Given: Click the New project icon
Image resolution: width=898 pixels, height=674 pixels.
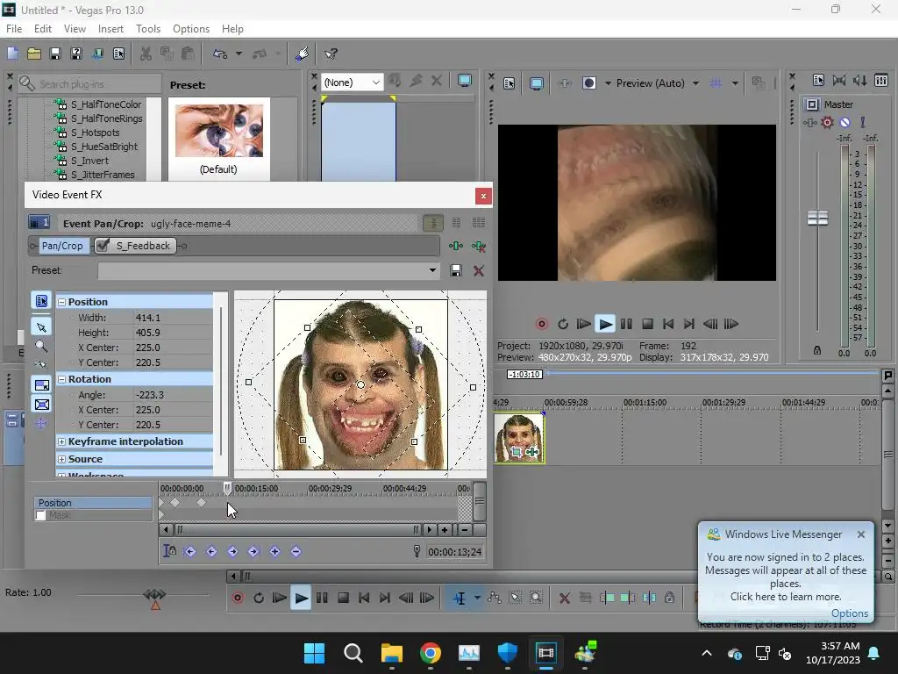Looking at the screenshot, I should coord(12,54).
